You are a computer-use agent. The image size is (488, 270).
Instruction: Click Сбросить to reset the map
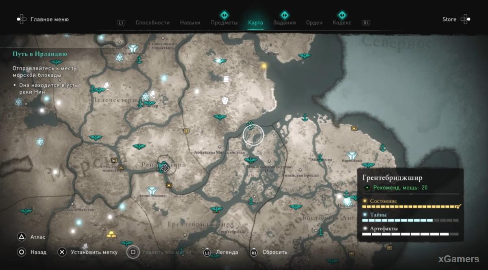click(x=275, y=252)
